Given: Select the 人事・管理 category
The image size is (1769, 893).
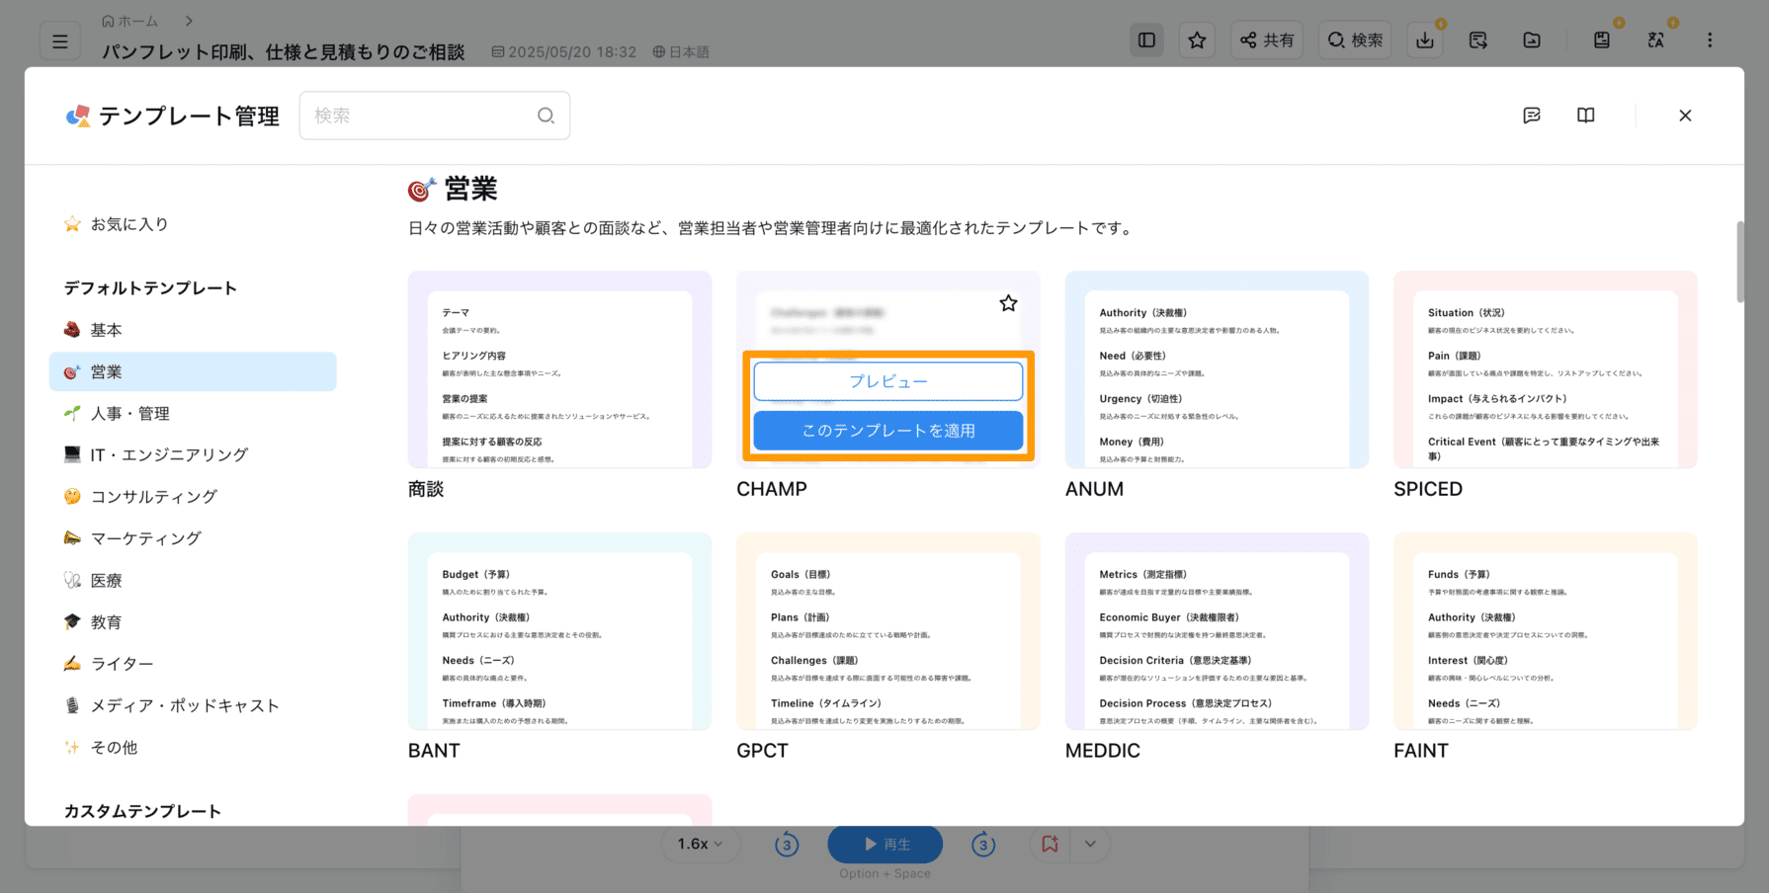Looking at the screenshot, I should click(193, 414).
